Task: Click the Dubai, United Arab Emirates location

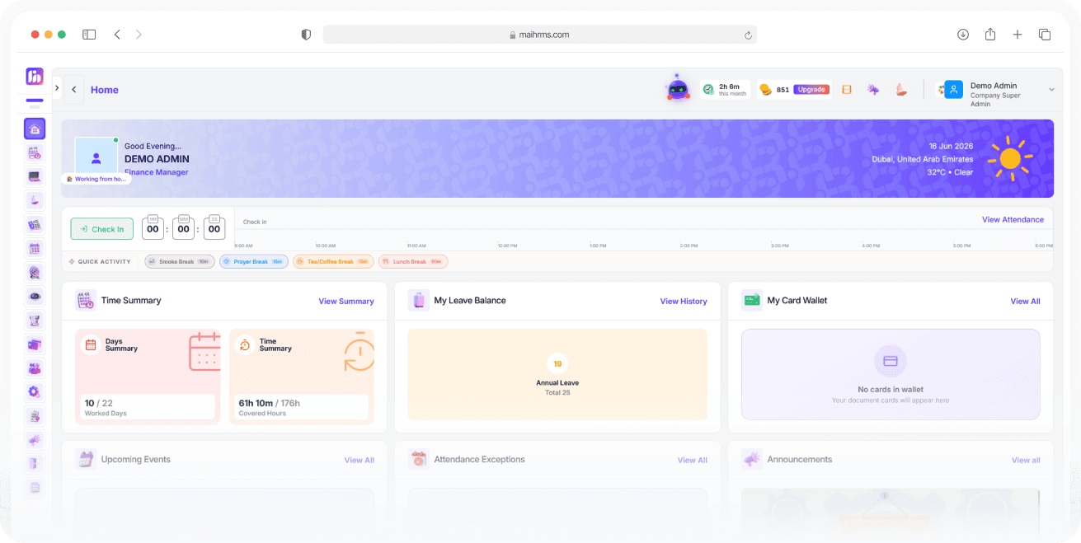Action: 923,159
